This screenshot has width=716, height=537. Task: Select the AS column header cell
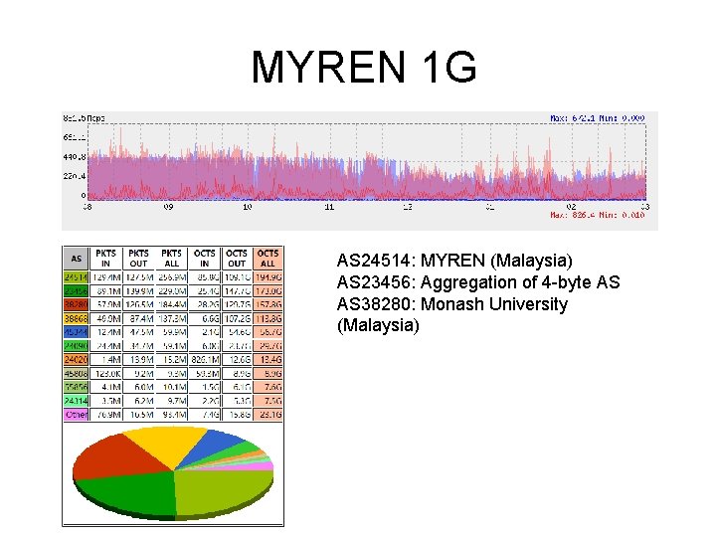click(x=76, y=259)
